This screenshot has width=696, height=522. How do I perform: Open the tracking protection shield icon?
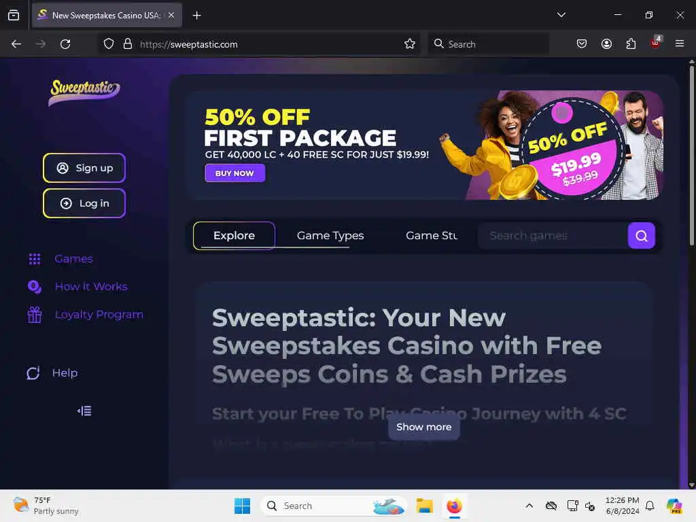pos(109,44)
